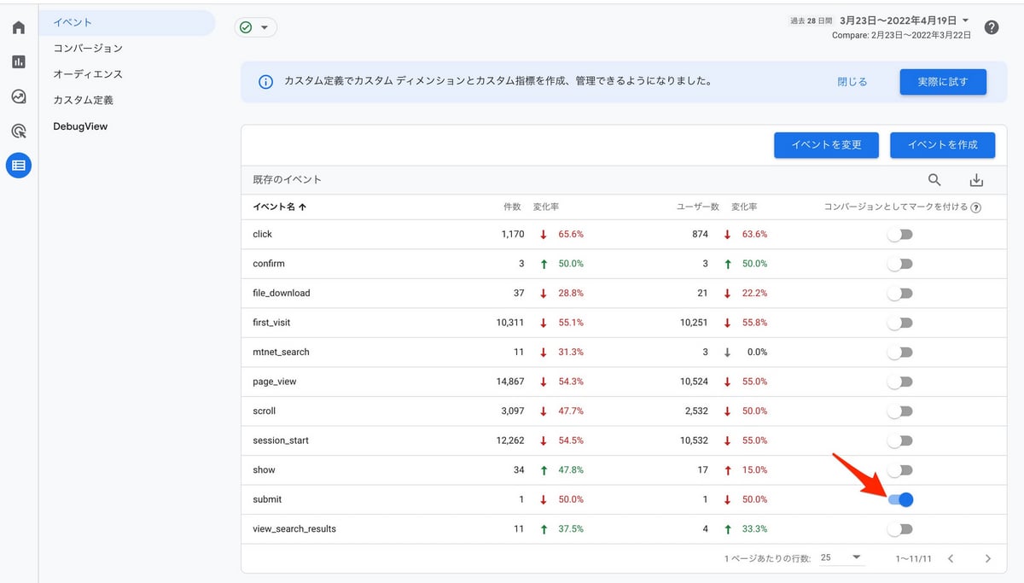Click the click event name
Image resolution: width=1024 pixels, height=583 pixels.
pos(263,234)
